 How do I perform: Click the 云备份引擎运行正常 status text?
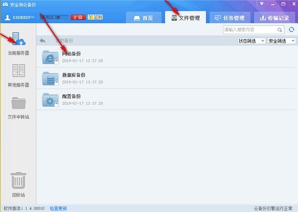[x=273, y=209]
